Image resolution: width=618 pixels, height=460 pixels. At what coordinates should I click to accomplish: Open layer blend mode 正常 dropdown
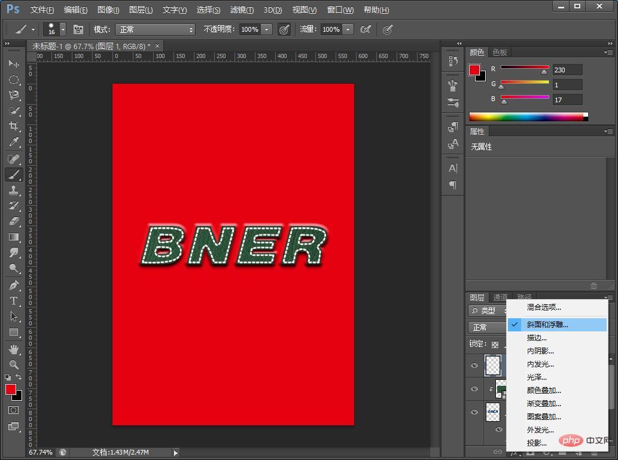(x=488, y=327)
